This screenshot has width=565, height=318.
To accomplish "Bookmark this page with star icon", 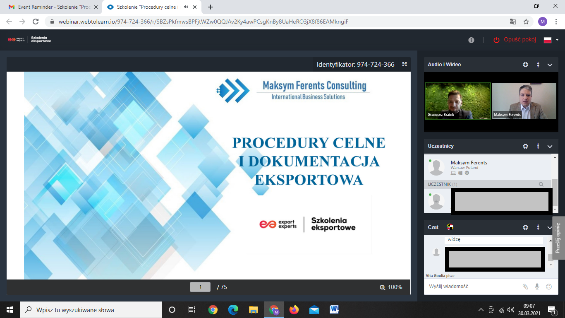I will coord(526,22).
